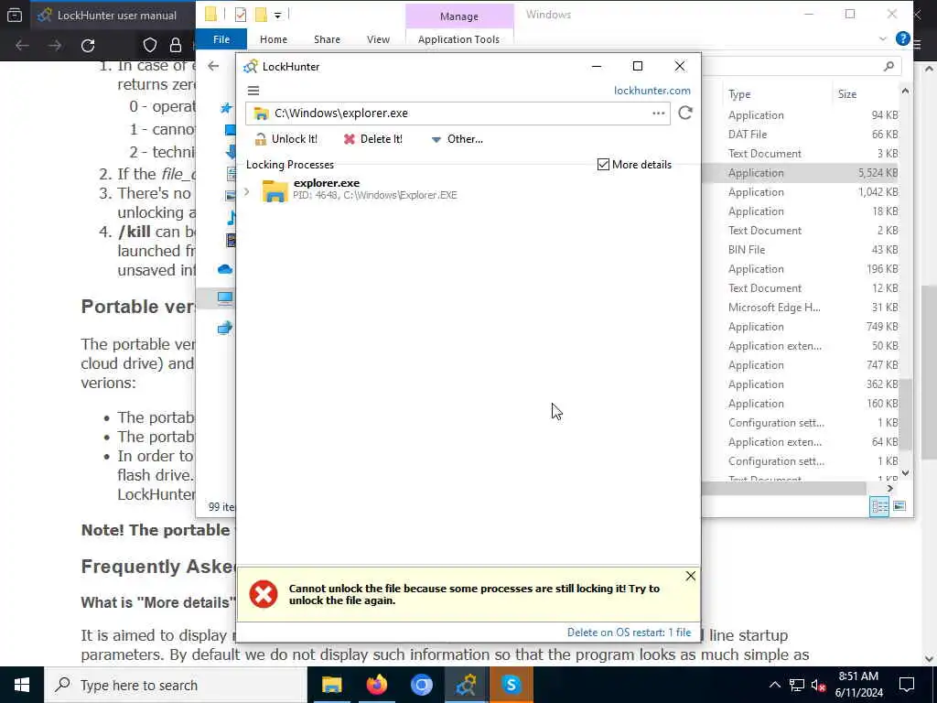Image resolution: width=937 pixels, height=703 pixels.
Task: Expand the explorer.exe process entry
Action: 247,191
